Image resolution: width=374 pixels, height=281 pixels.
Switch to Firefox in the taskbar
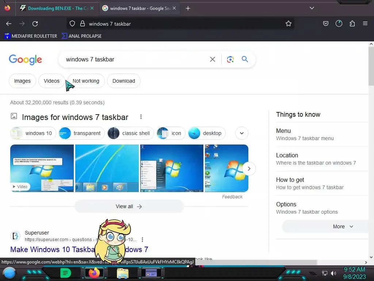point(94,273)
